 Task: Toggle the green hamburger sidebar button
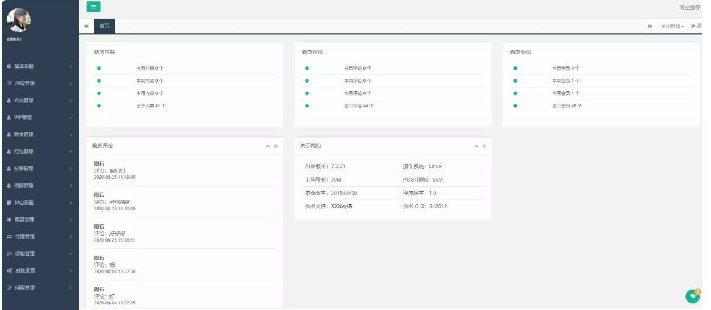(93, 7)
